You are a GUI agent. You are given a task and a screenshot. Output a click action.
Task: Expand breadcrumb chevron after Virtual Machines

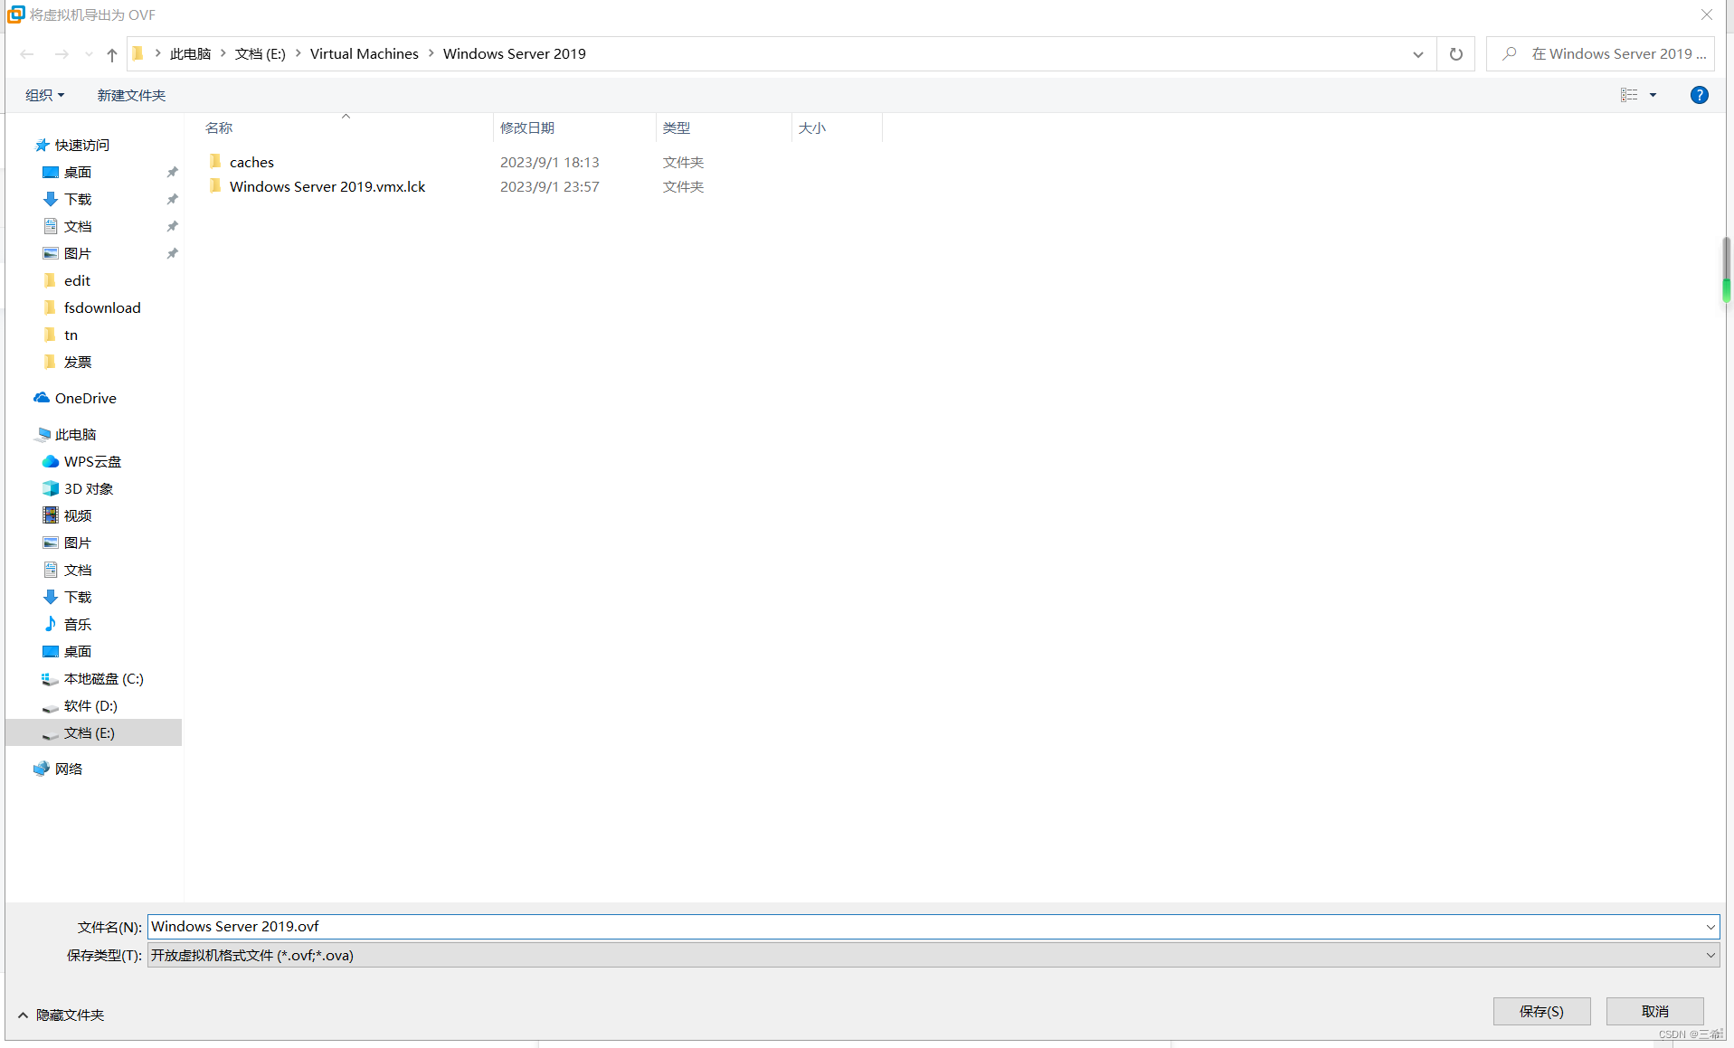(431, 54)
